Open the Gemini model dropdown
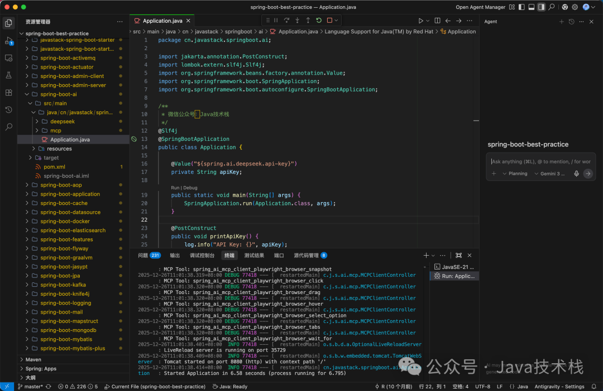The height and width of the screenshot is (391, 603). click(552, 173)
